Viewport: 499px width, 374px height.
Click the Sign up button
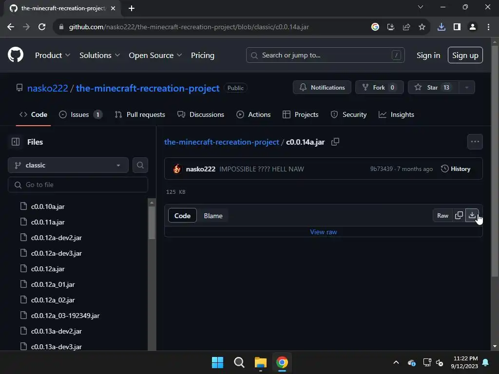click(x=465, y=56)
